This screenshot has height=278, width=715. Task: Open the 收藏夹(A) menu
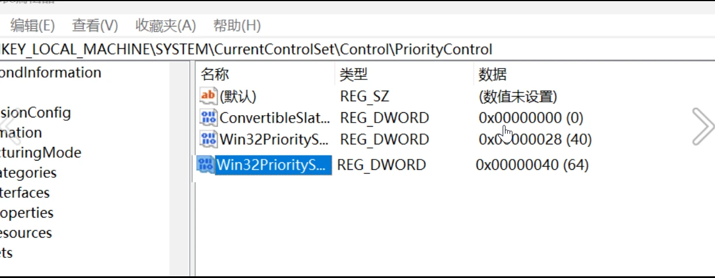[x=165, y=26]
